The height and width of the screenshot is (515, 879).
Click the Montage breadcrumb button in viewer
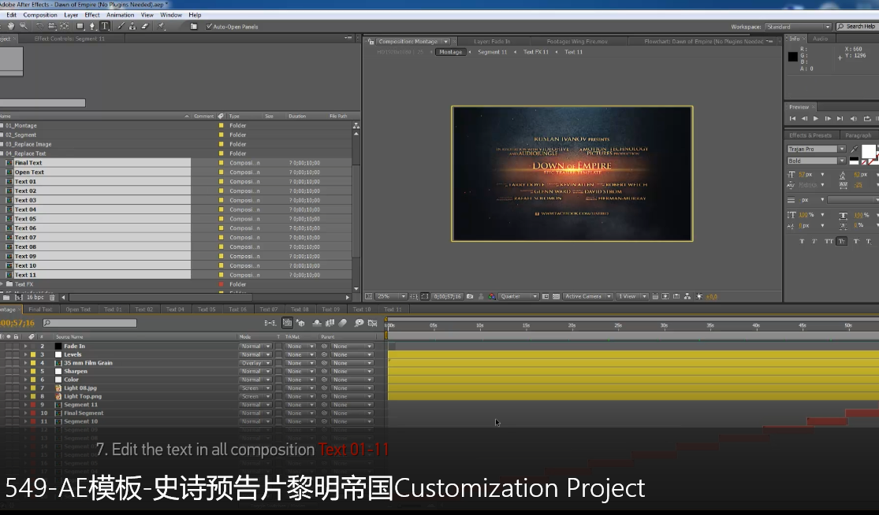tap(451, 52)
